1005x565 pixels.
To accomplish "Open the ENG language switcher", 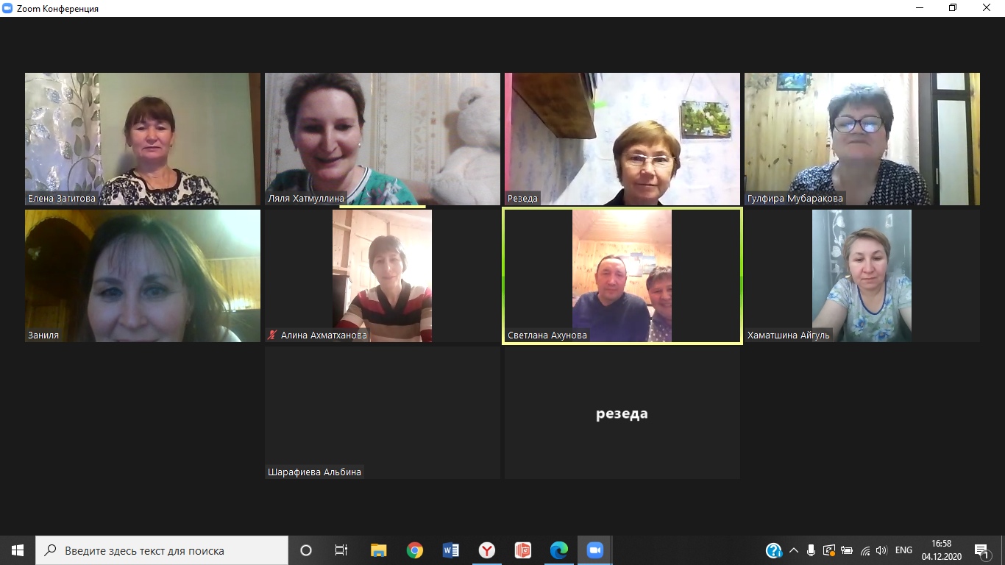I will (x=903, y=550).
